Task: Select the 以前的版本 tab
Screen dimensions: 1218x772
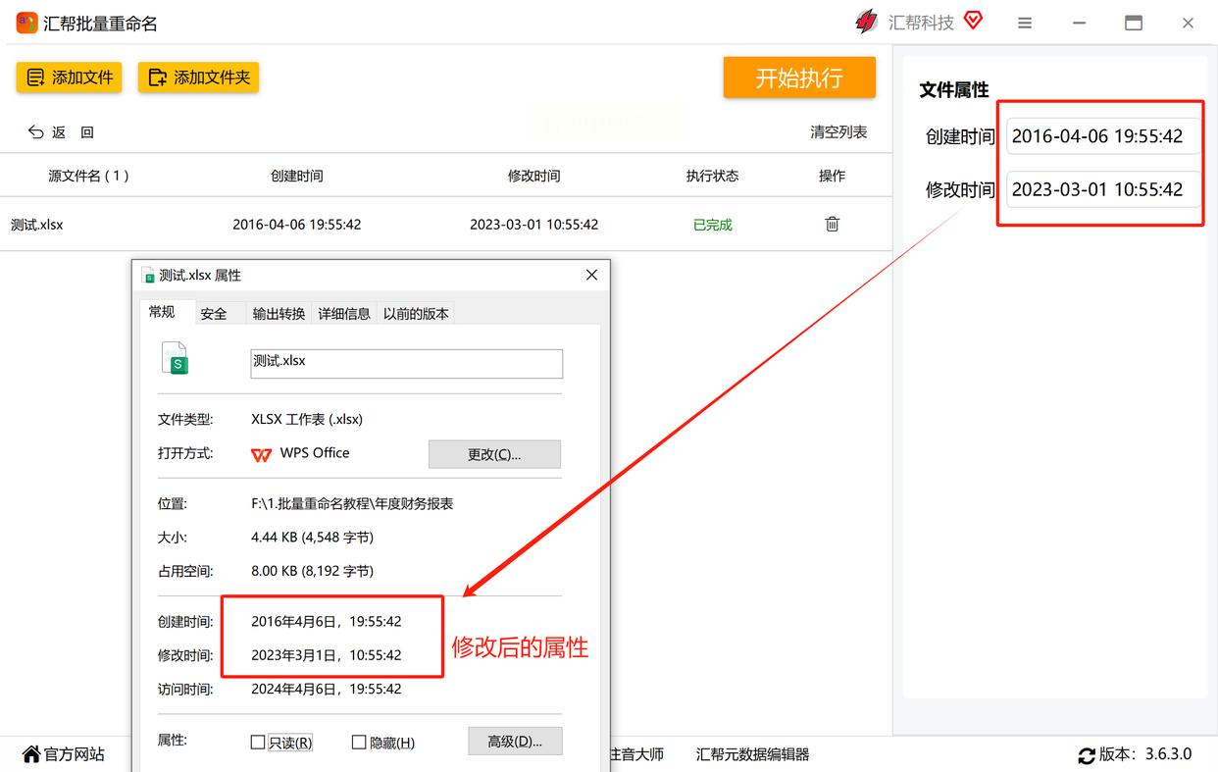Action: [416, 314]
